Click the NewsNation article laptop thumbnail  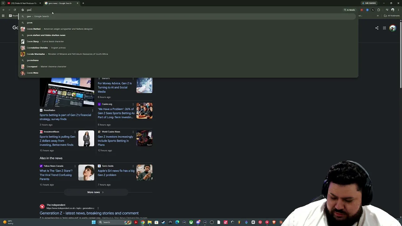point(67,92)
